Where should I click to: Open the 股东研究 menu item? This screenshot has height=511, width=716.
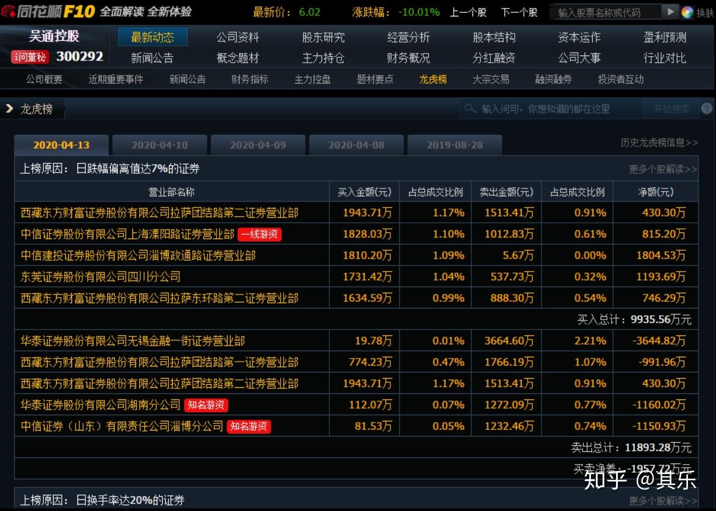coord(323,37)
